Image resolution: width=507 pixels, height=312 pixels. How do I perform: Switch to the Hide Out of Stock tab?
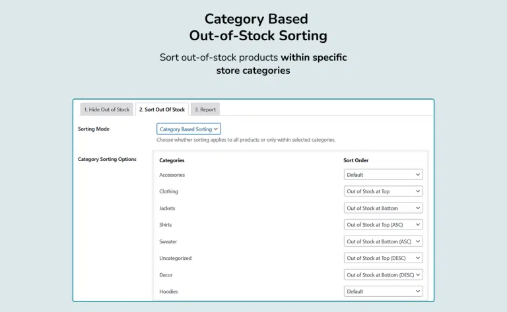pos(106,109)
